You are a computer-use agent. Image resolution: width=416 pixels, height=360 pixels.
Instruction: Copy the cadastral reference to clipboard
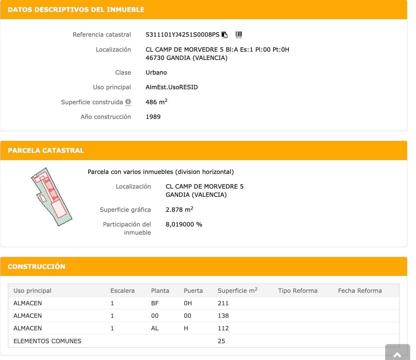(x=225, y=35)
